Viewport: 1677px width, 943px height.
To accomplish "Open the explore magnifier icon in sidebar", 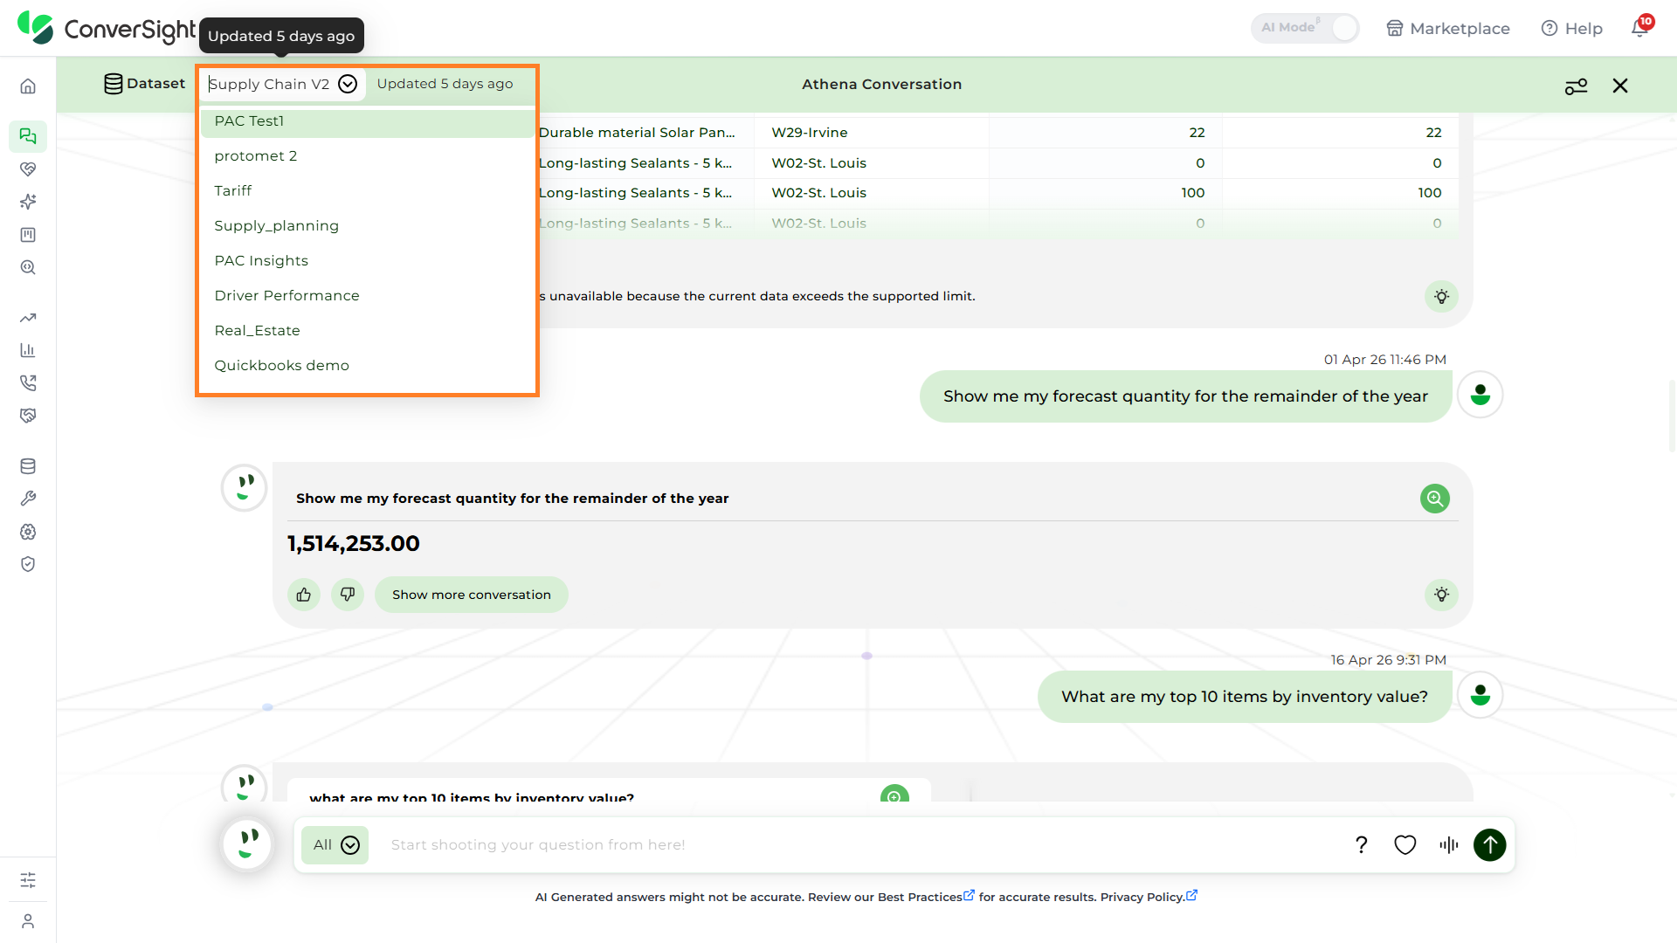I will [28, 268].
